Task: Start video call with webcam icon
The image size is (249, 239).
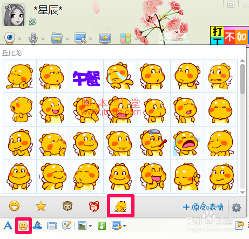Action: point(10,38)
